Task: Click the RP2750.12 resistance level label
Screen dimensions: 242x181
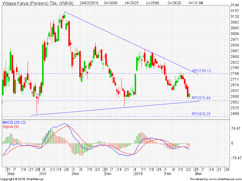Action: click(201, 71)
